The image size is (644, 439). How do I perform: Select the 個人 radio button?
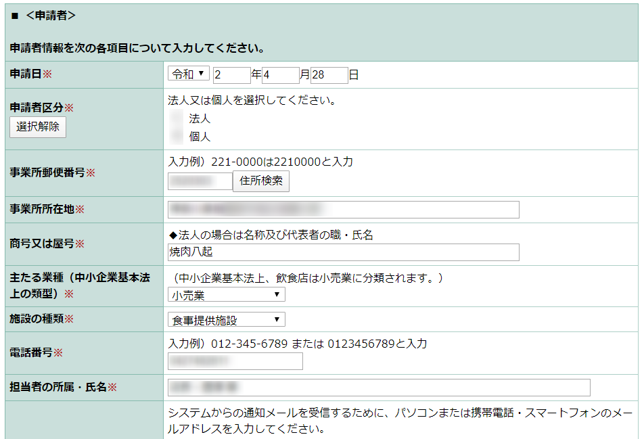pyautogui.click(x=177, y=137)
